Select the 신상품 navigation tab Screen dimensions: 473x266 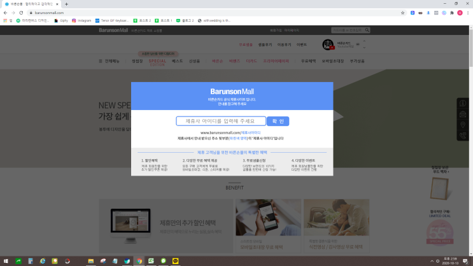click(x=195, y=61)
